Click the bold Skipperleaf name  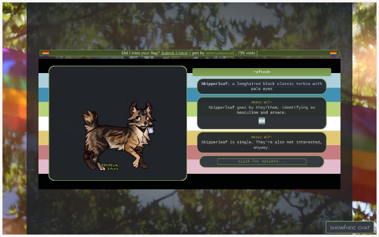215,84
